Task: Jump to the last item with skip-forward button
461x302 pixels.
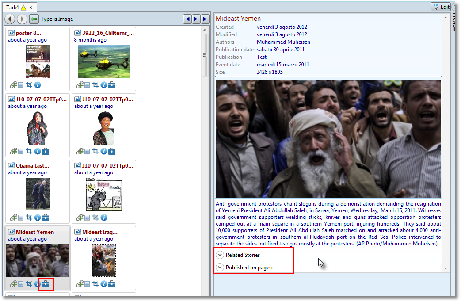Action: tap(196, 19)
